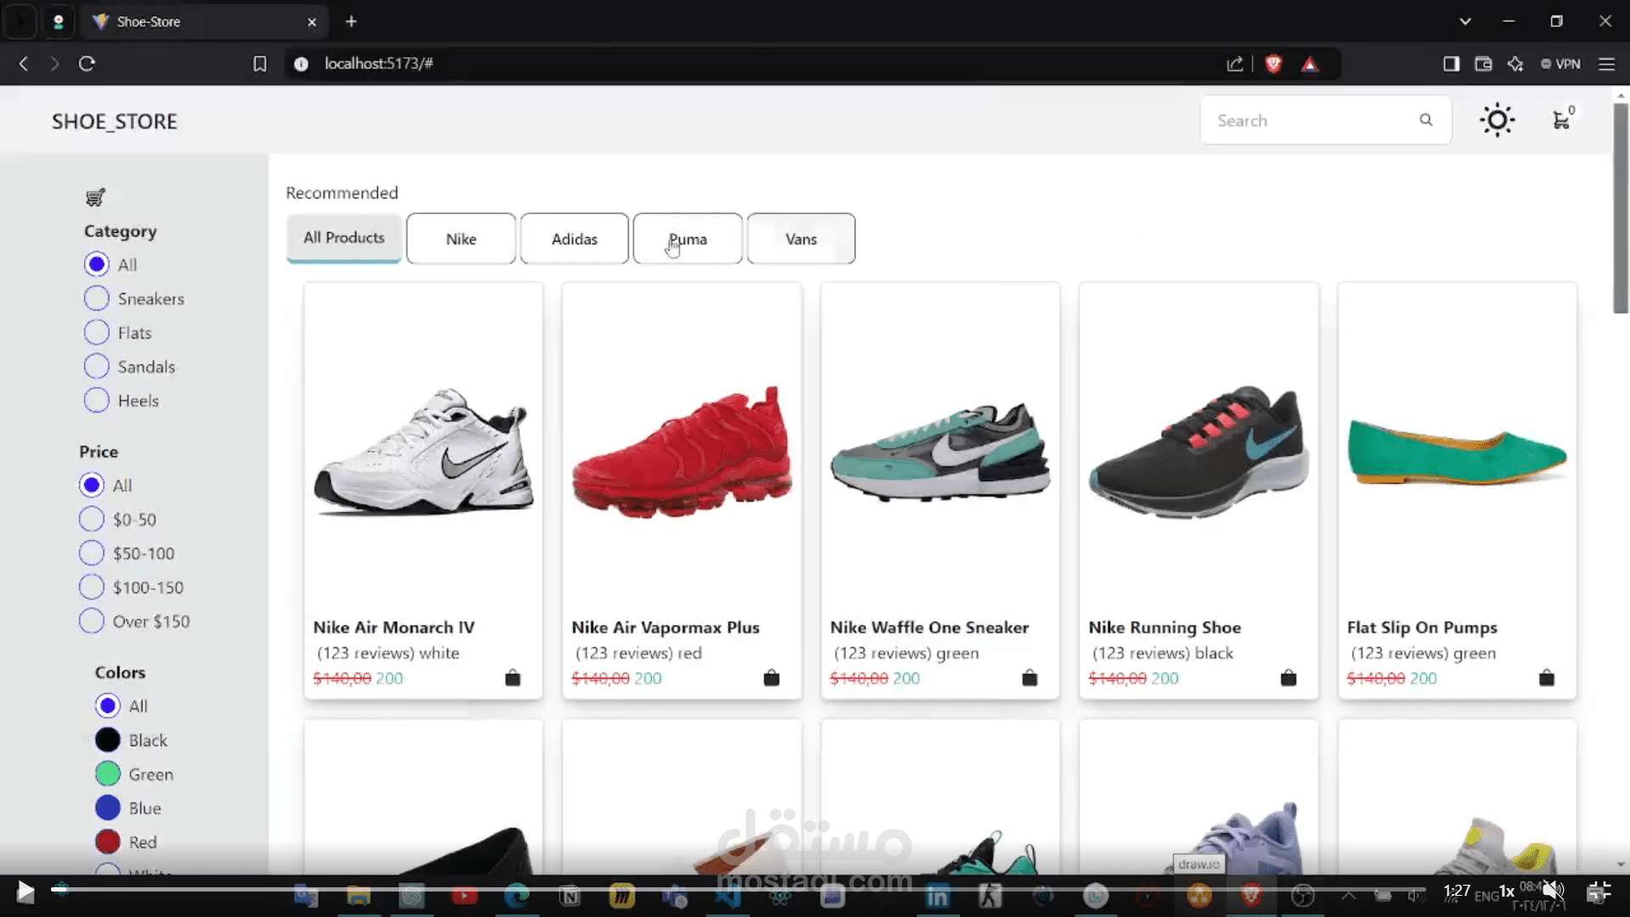Choose the $50-100 price range
The image size is (1630, 917).
point(92,553)
